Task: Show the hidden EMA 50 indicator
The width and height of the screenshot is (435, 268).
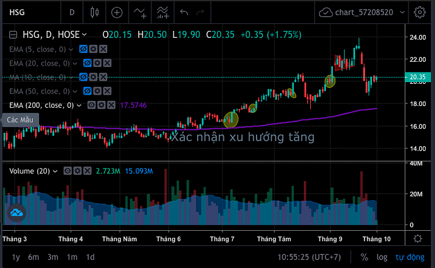Action: click(88, 91)
